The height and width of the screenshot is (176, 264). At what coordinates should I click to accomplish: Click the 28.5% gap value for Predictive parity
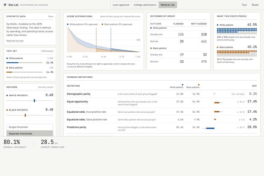coord(252,127)
